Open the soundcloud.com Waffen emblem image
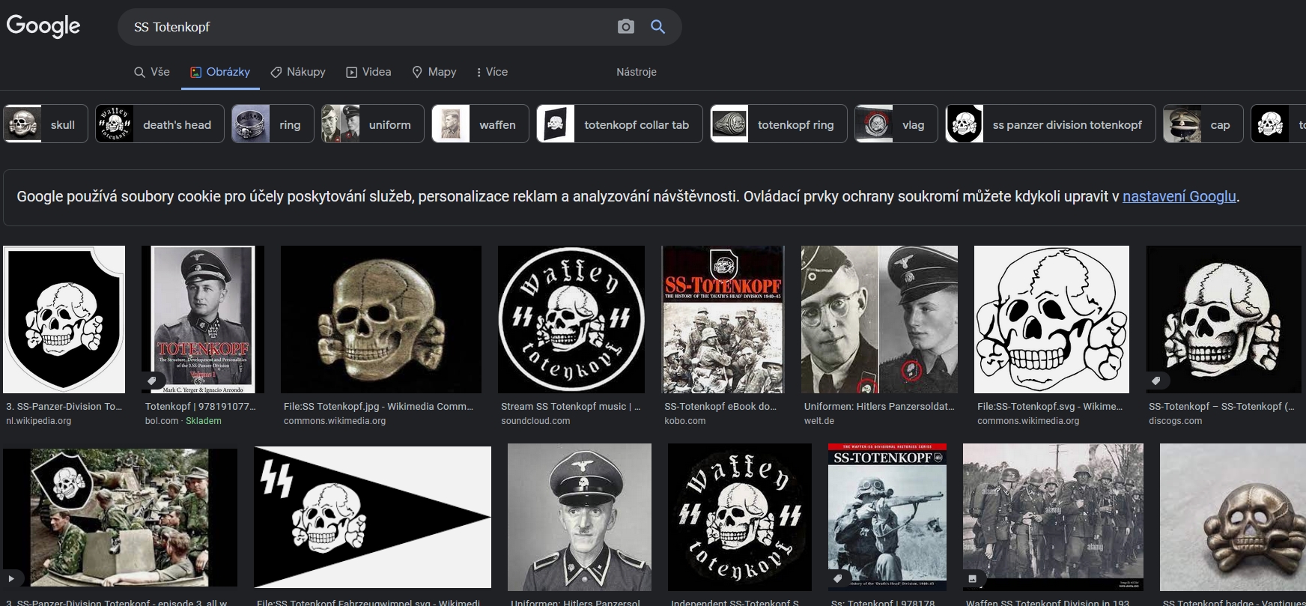This screenshot has height=606, width=1306. 571,319
